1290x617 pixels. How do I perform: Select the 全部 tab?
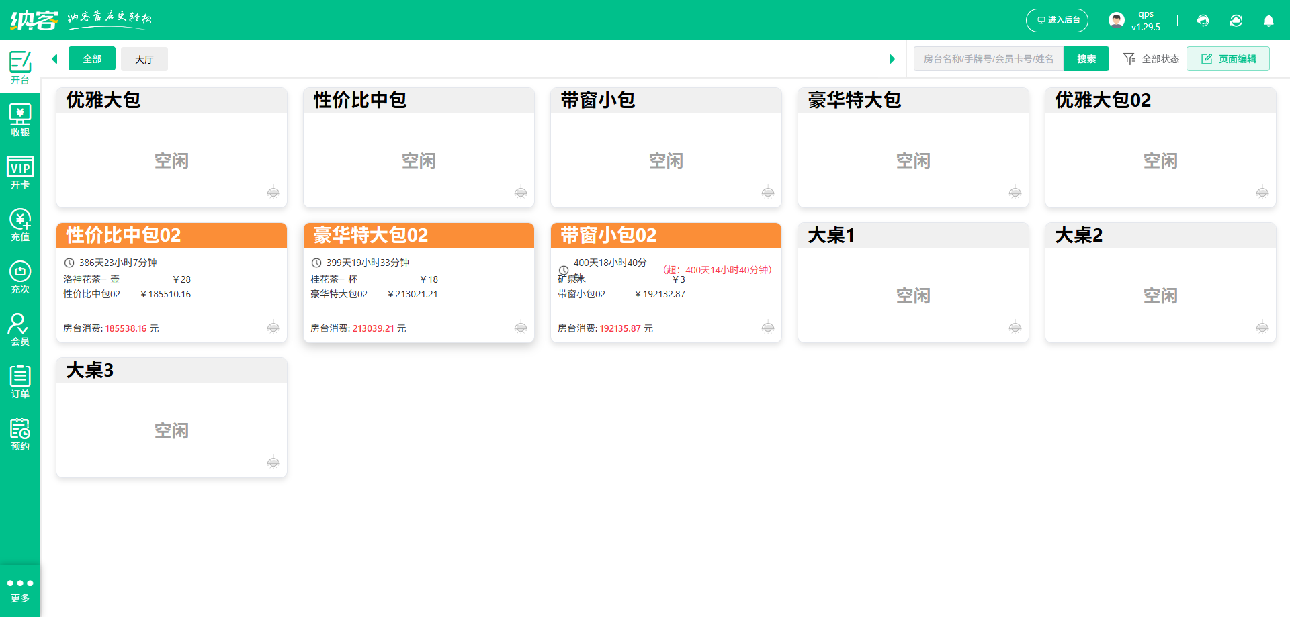point(92,59)
